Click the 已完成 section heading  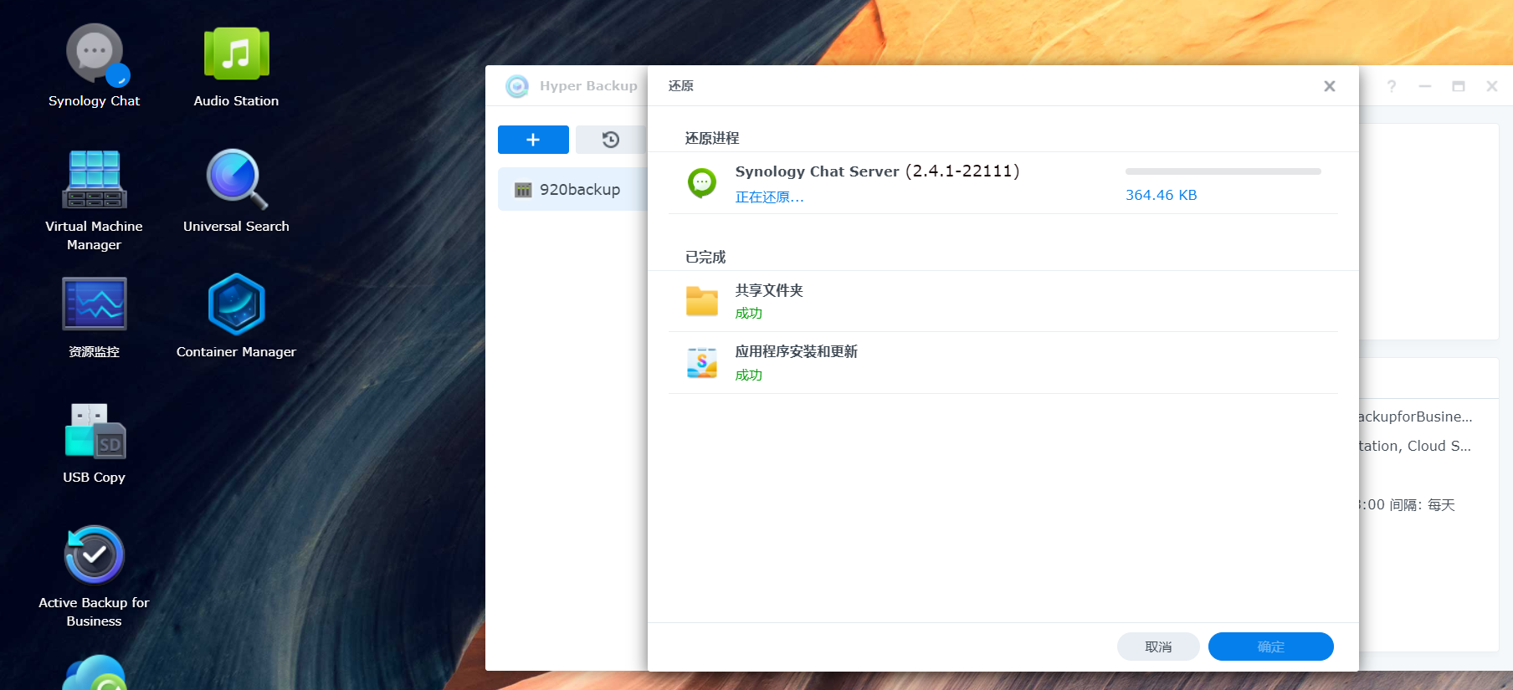coord(705,257)
